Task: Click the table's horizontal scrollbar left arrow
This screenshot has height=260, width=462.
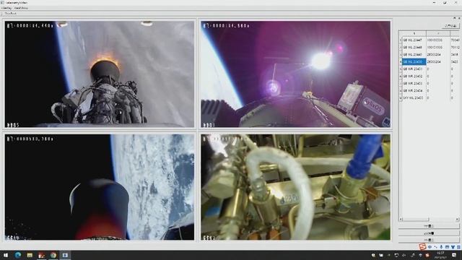Action: coord(401,220)
